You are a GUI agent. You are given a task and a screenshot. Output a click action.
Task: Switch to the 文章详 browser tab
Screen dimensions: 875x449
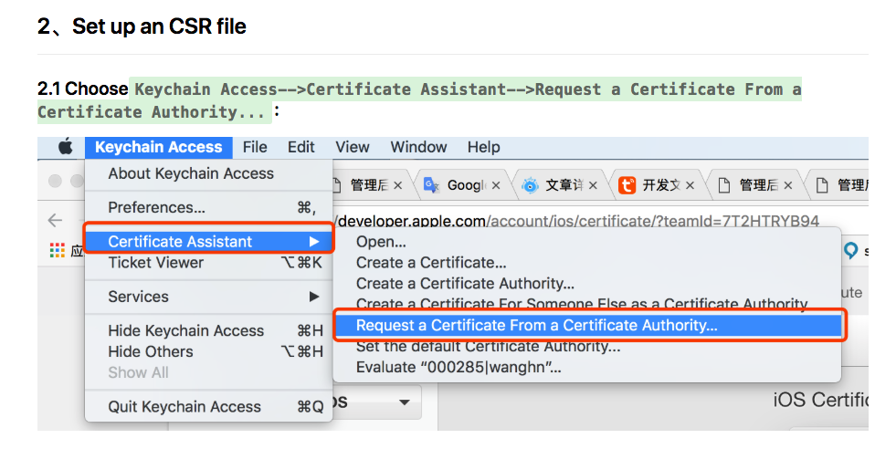tap(560, 185)
